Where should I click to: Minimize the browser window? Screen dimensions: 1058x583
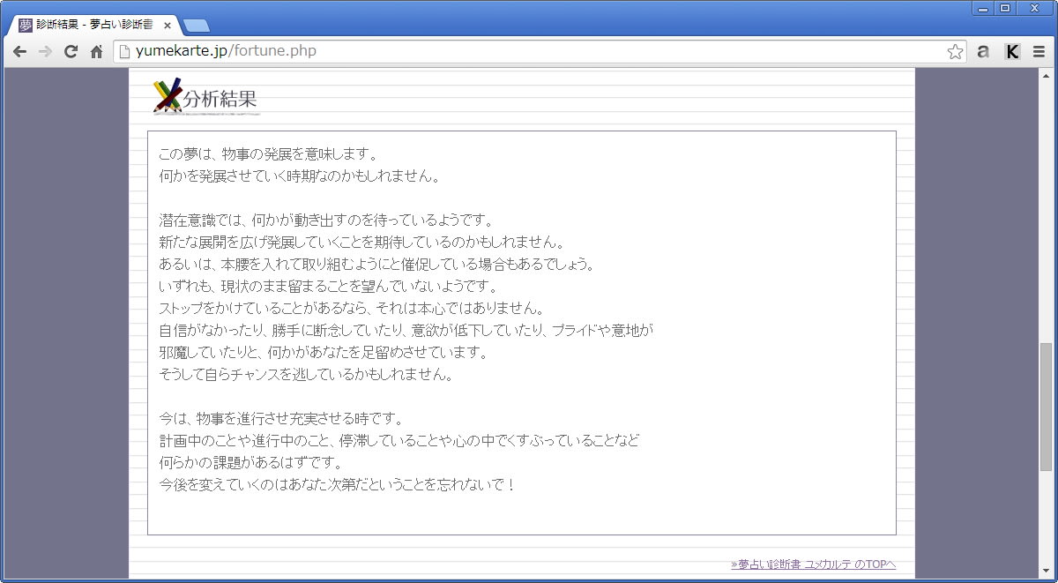tap(983, 8)
